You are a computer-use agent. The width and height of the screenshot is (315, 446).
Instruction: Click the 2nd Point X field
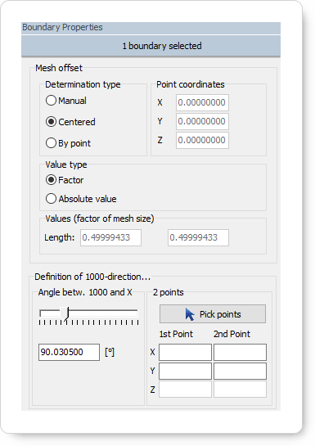pos(240,352)
